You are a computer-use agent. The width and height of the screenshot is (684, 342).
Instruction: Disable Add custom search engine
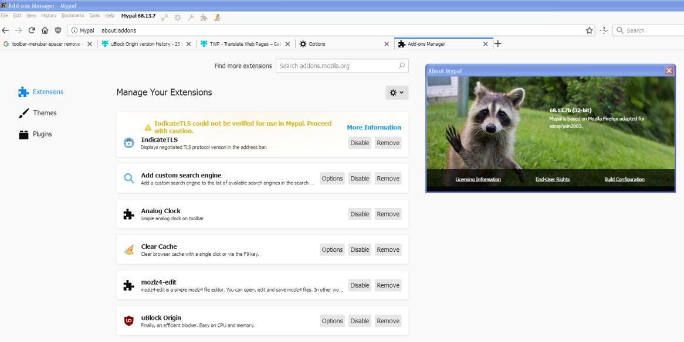(x=360, y=179)
